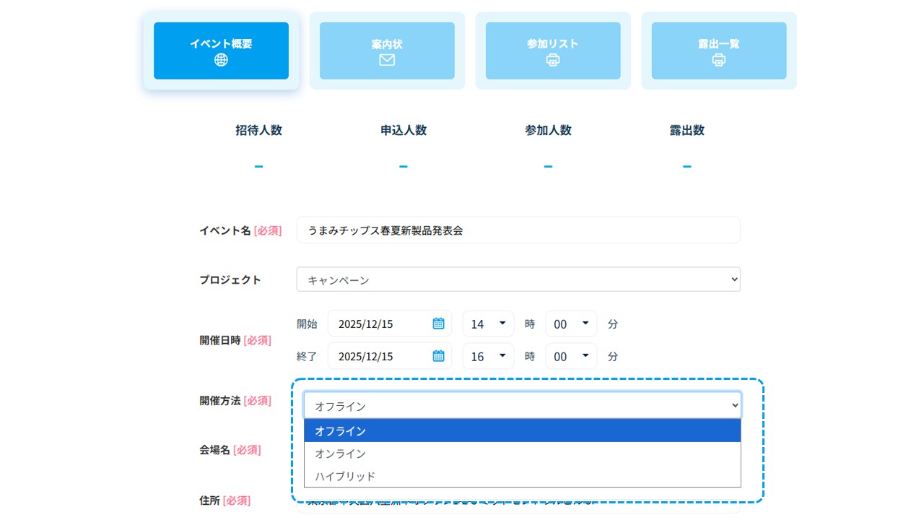924x520 pixels.
Task: Click the イベント名 text field
Action: tap(518, 230)
